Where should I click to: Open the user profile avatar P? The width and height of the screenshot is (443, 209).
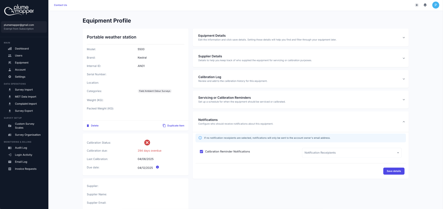coord(436,5)
